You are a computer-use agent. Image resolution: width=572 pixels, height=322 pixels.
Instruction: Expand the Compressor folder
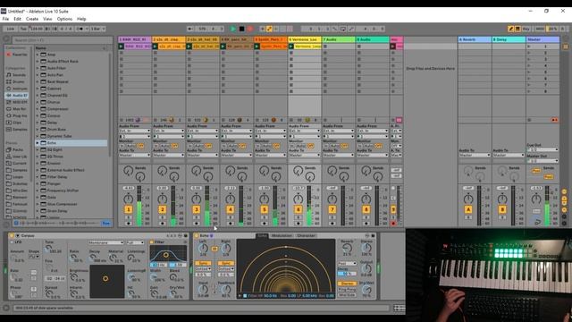click(x=38, y=109)
